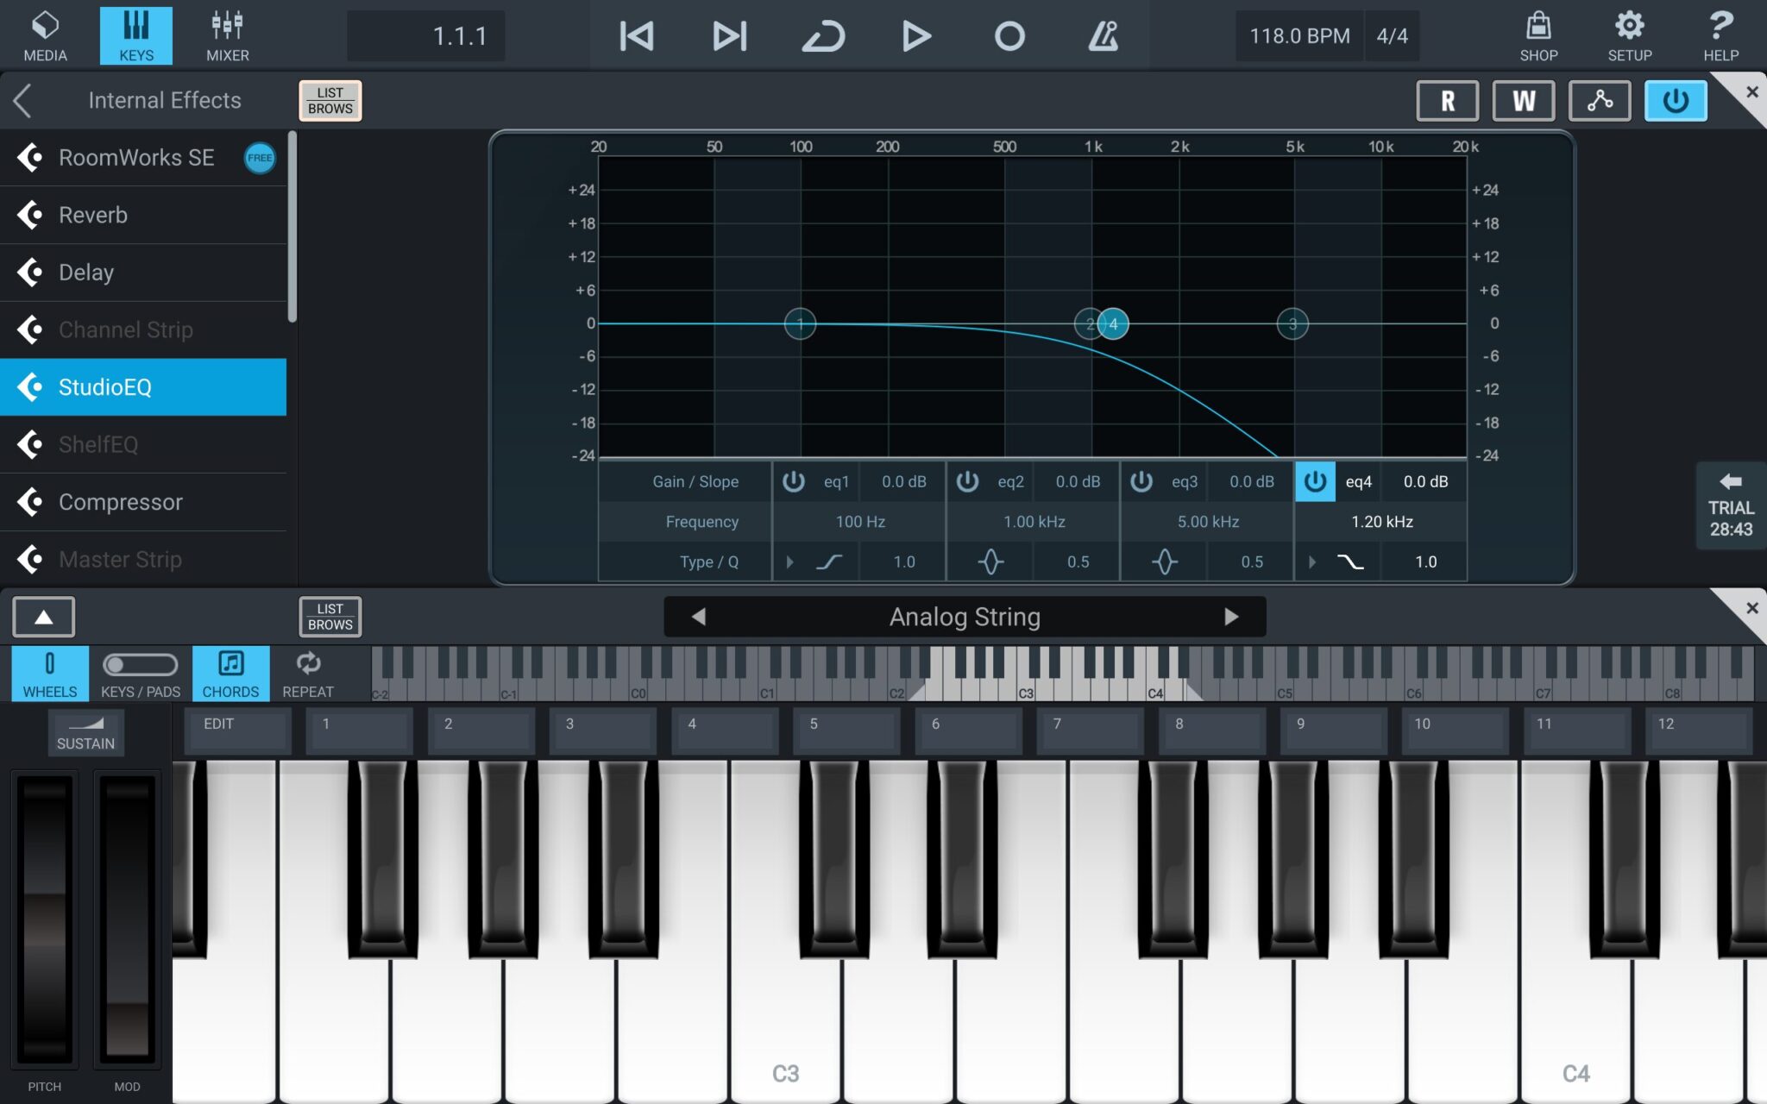
Task: Start playback with the play button
Action: (x=915, y=36)
